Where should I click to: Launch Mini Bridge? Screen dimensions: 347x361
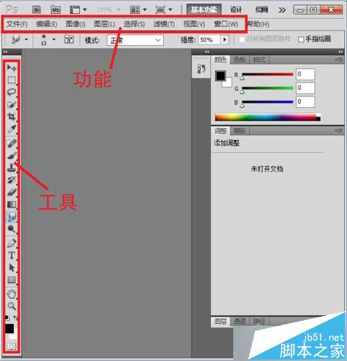(56, 10)
